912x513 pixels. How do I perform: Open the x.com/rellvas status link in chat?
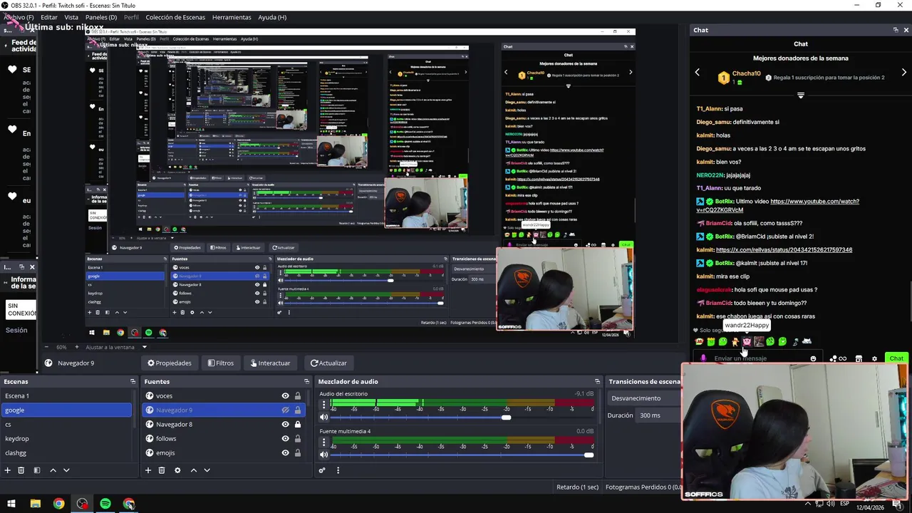click(784, 250)
